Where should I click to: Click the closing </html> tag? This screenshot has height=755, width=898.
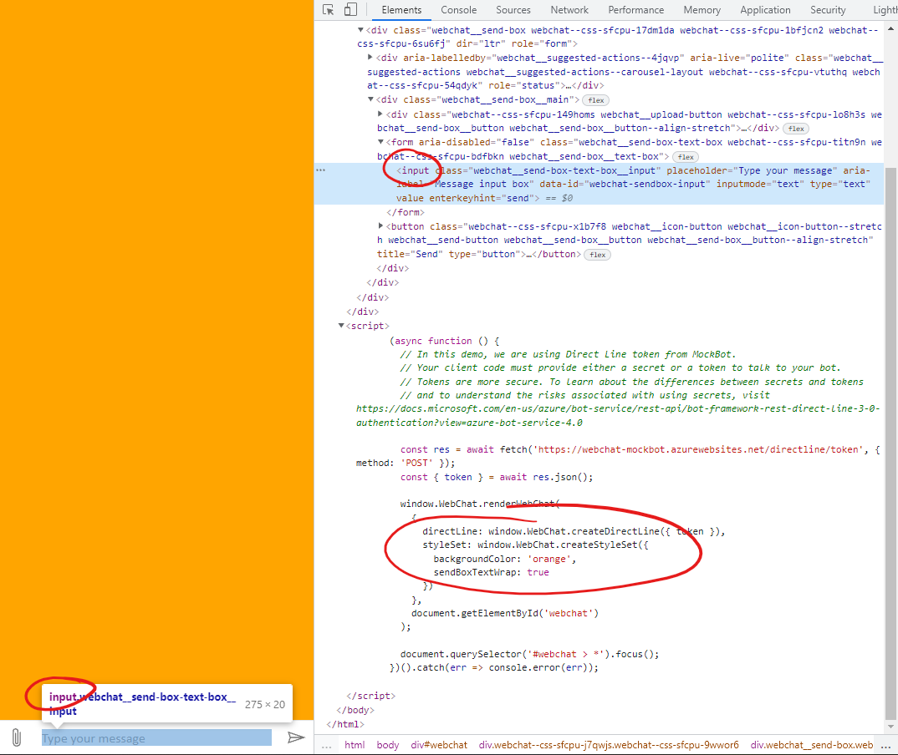coord(345,724)
